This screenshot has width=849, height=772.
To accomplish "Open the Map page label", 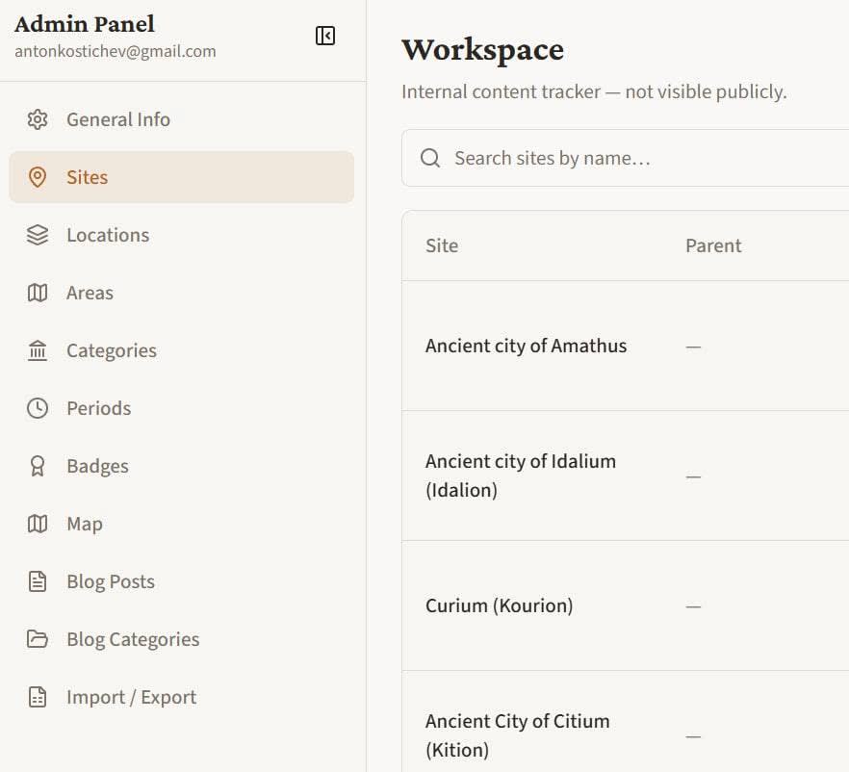I will click(x=85, y=524).
